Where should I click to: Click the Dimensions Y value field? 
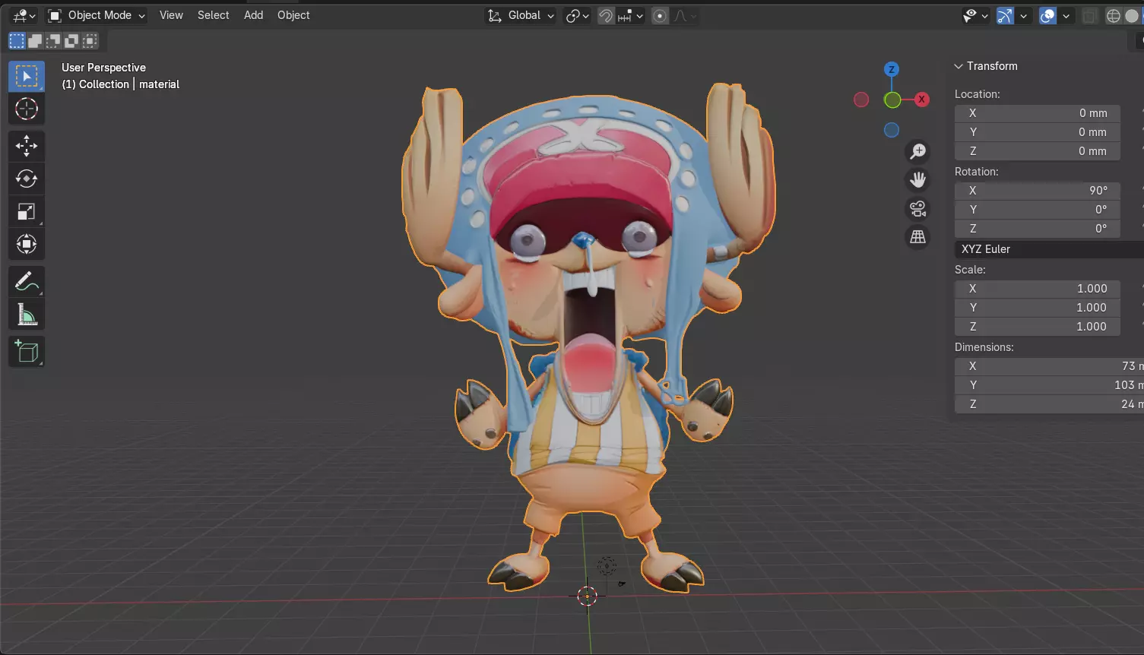click(x=1049, y=385)
